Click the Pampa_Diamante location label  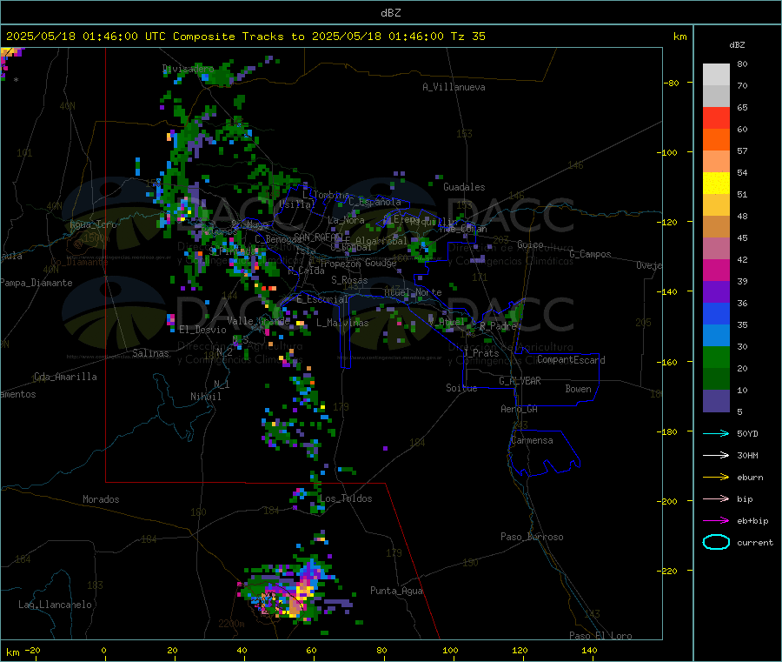[36, 283]
